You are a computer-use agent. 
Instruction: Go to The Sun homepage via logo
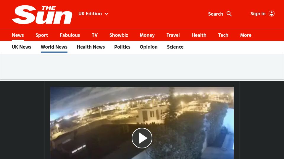coord(42,15)
